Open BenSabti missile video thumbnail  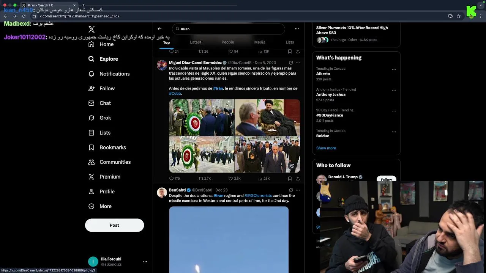[x=229, y=240]
